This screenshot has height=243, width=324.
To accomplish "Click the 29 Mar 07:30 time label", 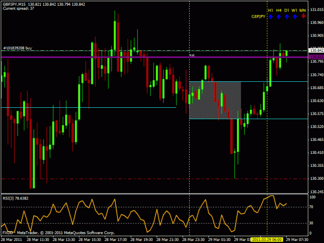I will pos(297,240).
